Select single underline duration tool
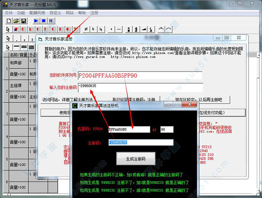Viewport: 262px width, 198px height. pyautogui.click(x=17, y=47)
